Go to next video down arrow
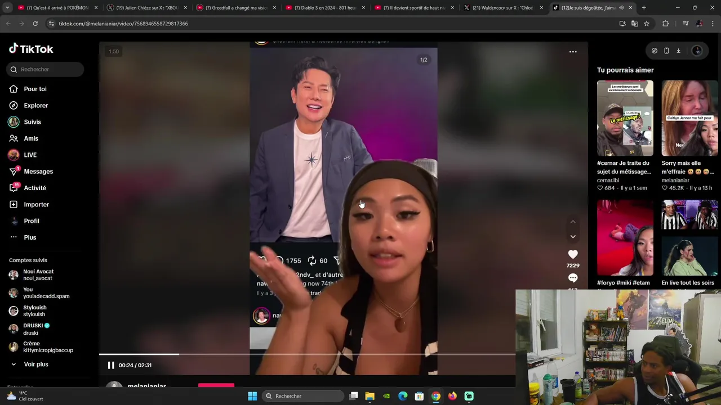Viewport: 721px width, 405px height. coord(573,236)
